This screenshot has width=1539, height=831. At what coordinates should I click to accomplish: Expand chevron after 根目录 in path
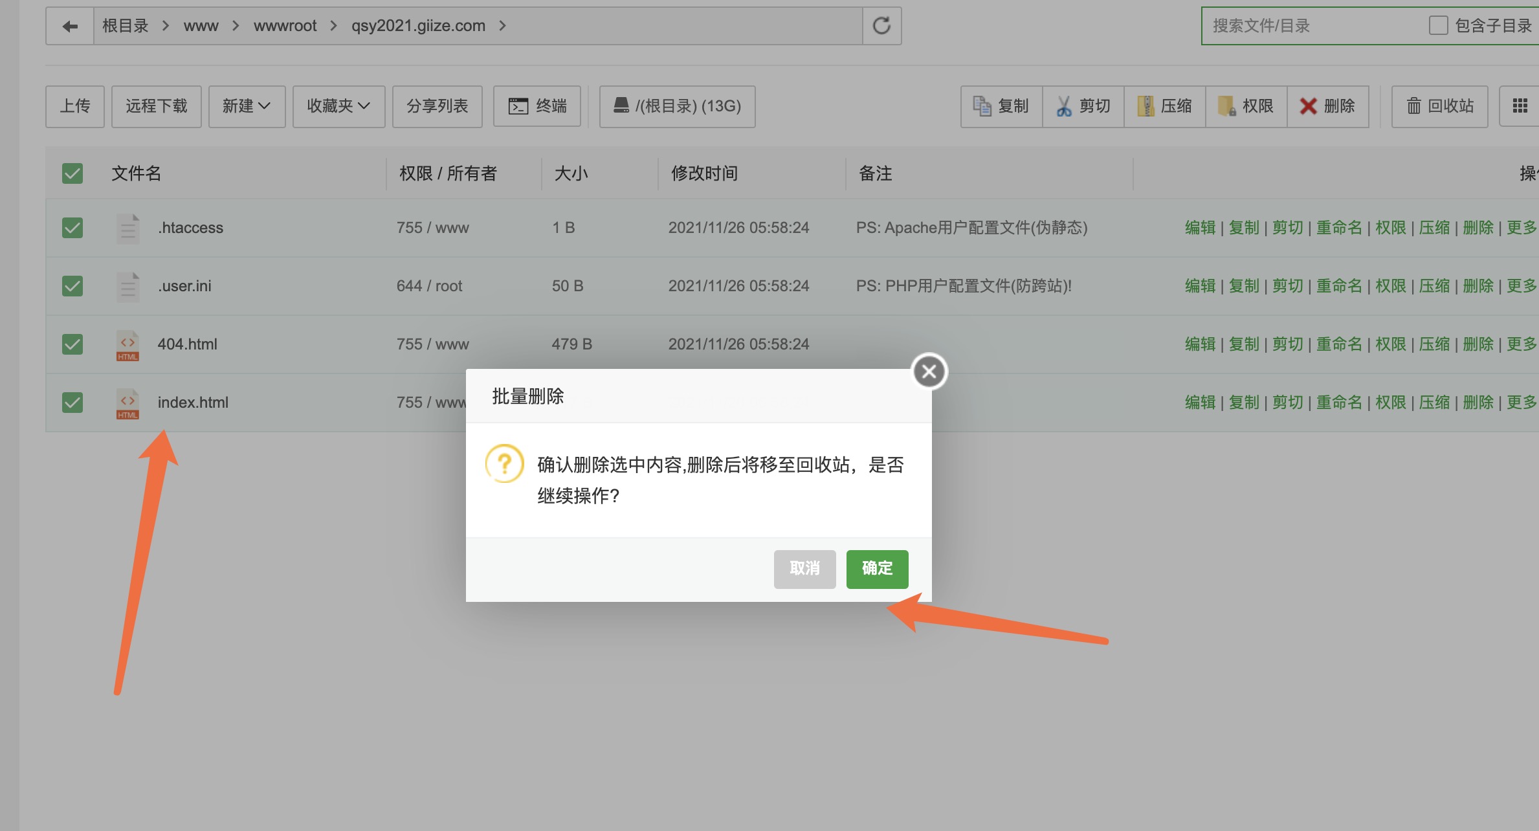[166, 26]
